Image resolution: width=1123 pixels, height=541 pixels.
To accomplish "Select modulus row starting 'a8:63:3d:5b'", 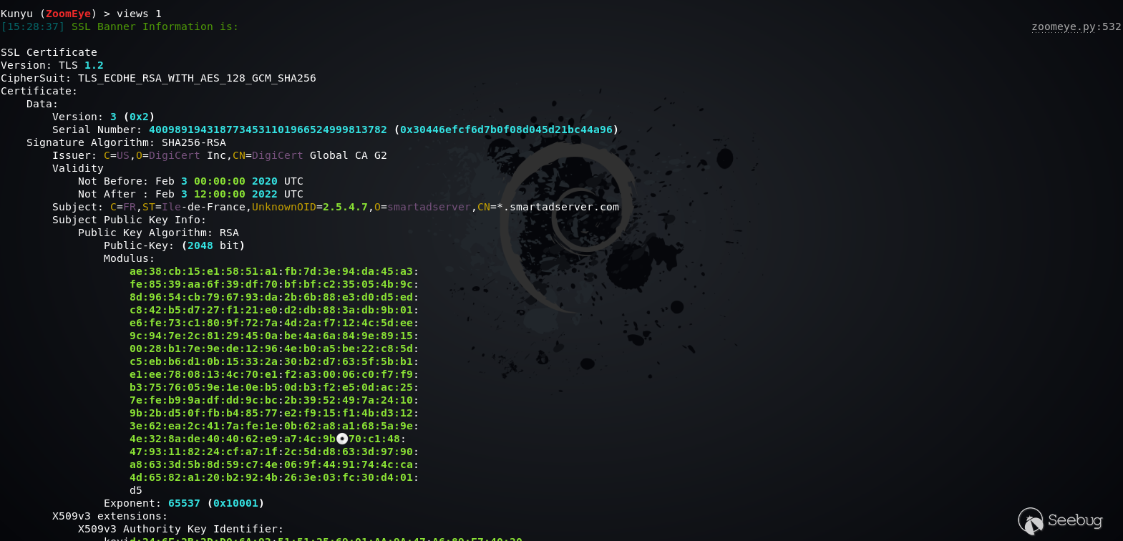I will point(274,464).
